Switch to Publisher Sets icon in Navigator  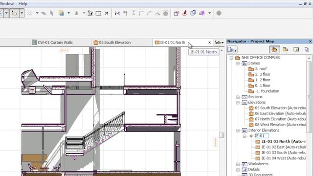point(307,49)
